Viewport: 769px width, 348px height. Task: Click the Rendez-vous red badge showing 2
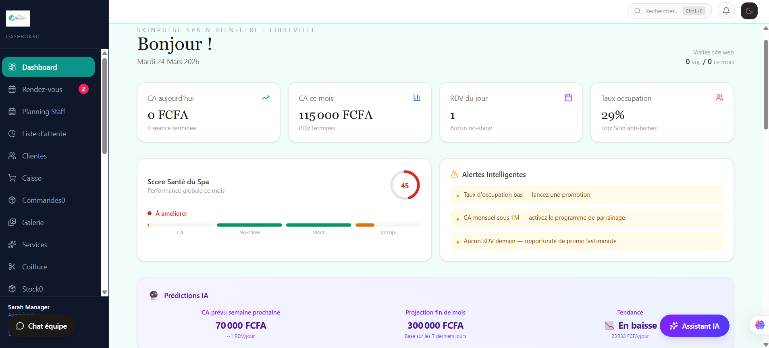83,89
